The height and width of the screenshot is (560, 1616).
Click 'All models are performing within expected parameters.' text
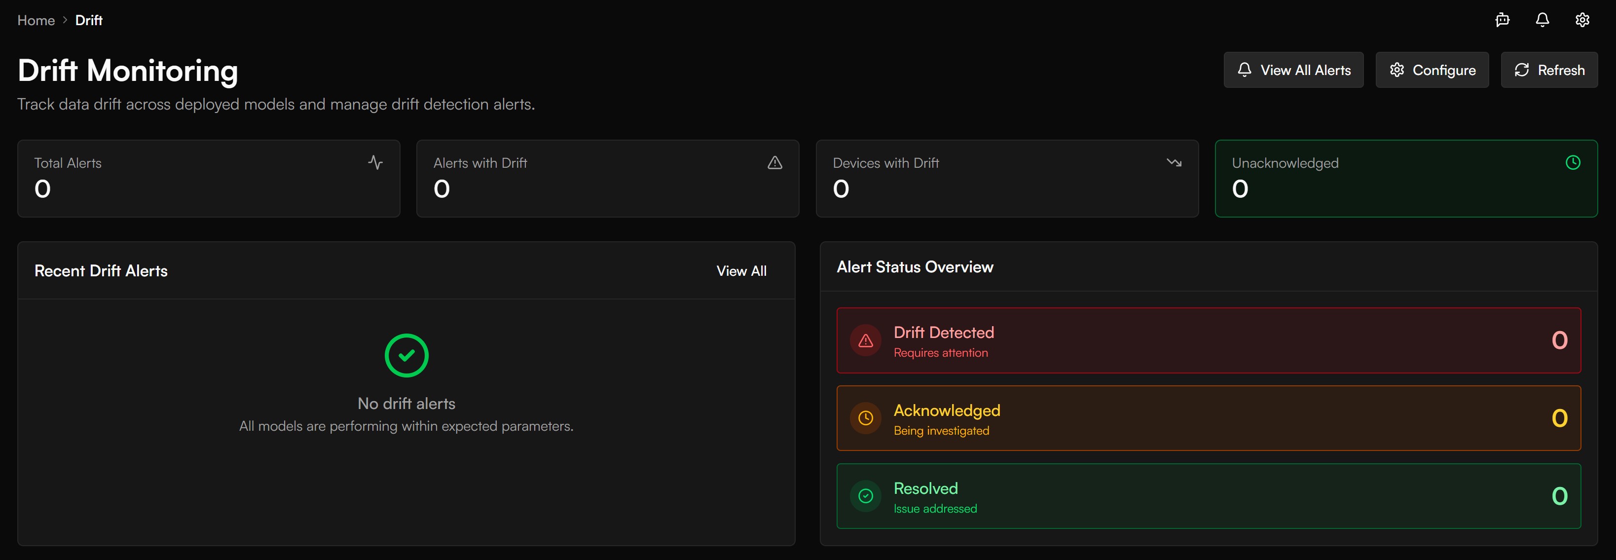(406, 426)
